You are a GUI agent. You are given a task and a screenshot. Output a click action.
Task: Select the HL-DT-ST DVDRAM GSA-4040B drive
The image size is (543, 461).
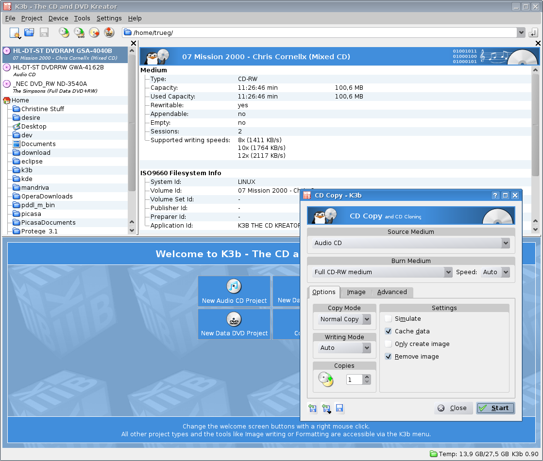65,54
